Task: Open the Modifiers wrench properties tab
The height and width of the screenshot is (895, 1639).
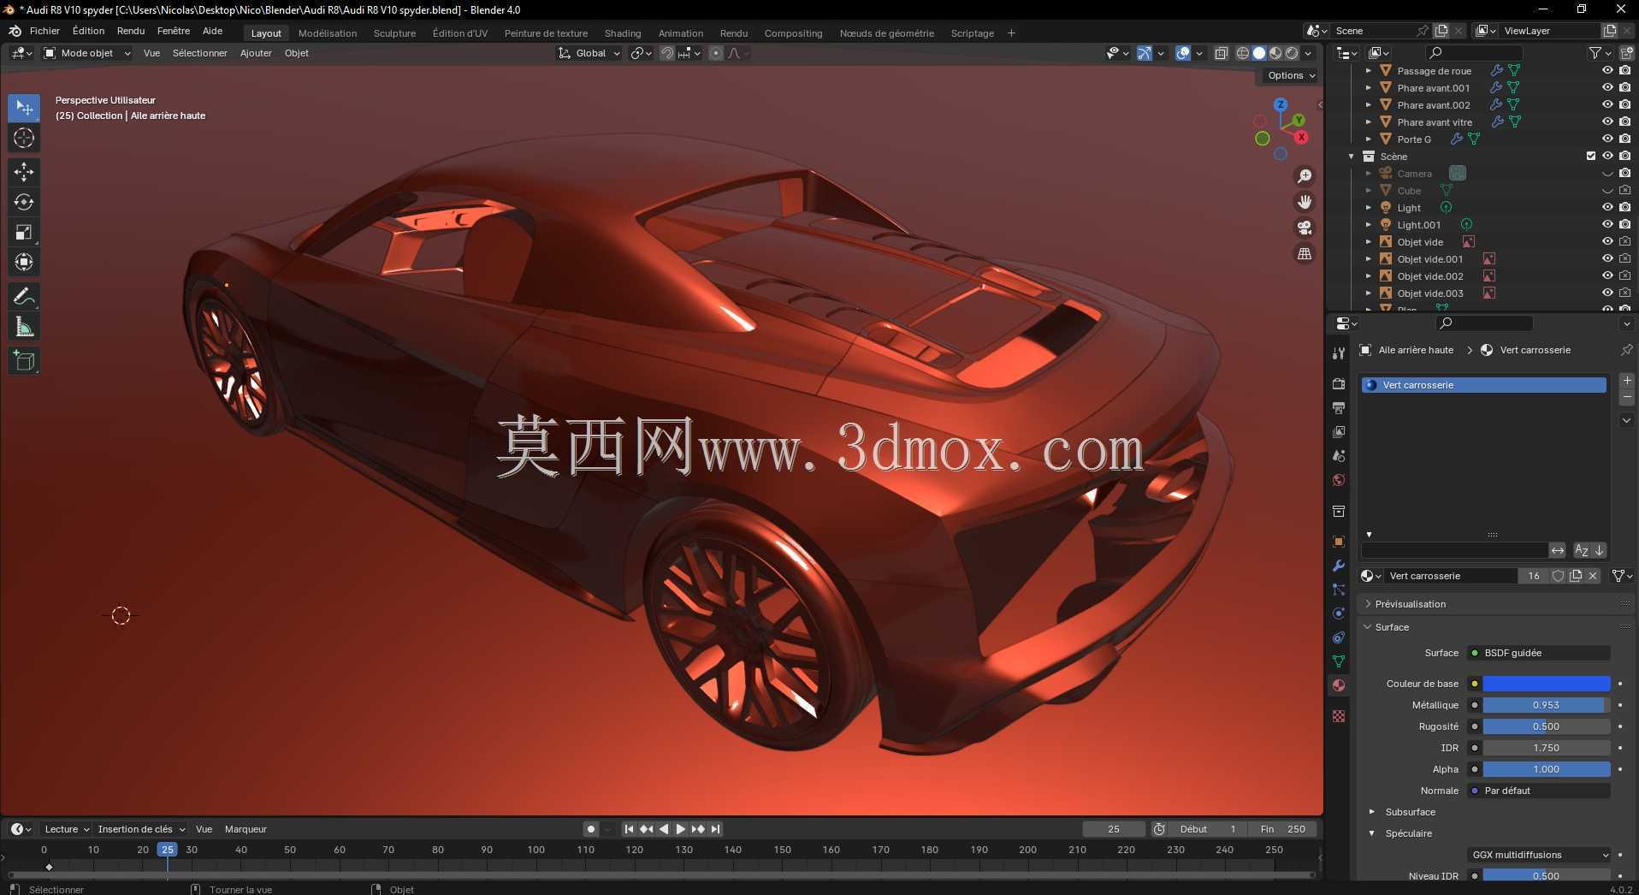Action: pyautogui.click(x=1339, y=566)
